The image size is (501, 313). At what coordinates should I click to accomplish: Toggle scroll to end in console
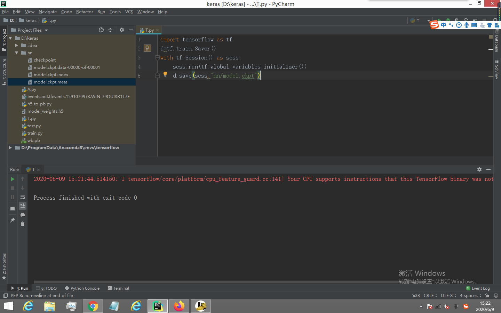[23, 206]
